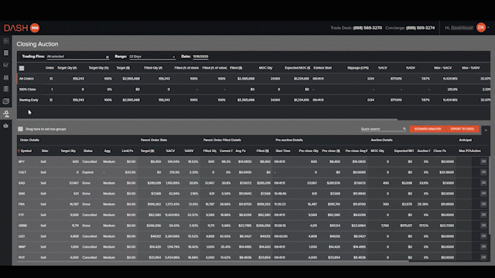Image resolution: width=495 pixels, height=278 pixels.
Task: Click the Parent Order Filled Details group header
Action: [222, 140]
